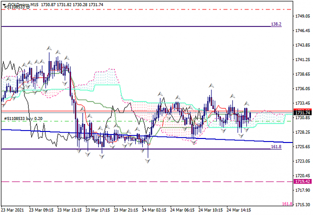Select the '#51108533 buy 0.20' order label
Viewport: 313px width, 215px height.
23,118
